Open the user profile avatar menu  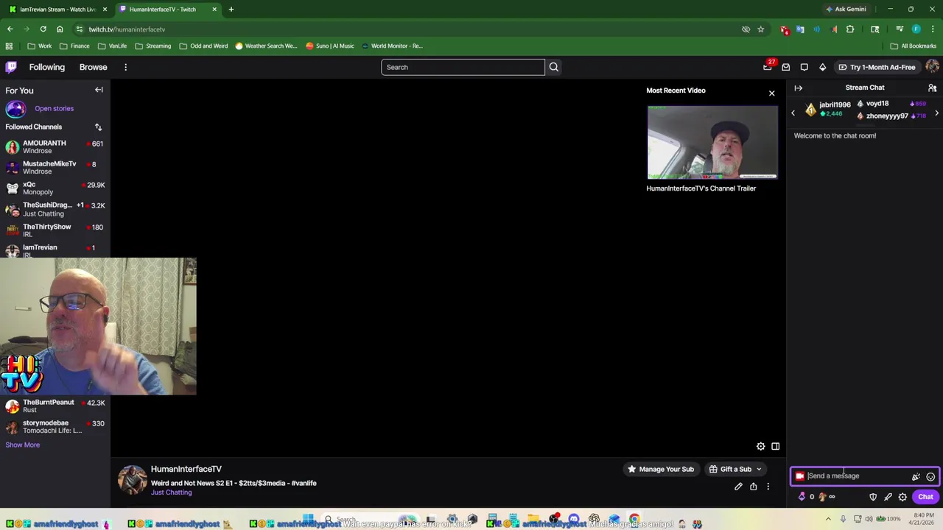coord(932,67)
